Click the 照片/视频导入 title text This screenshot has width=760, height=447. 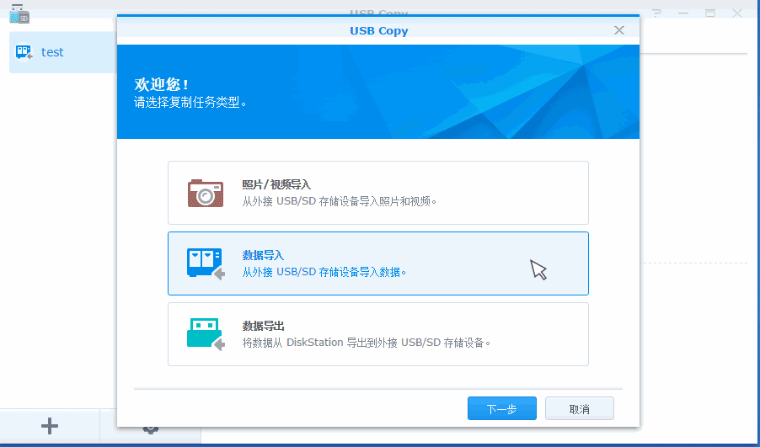point(276,185)
